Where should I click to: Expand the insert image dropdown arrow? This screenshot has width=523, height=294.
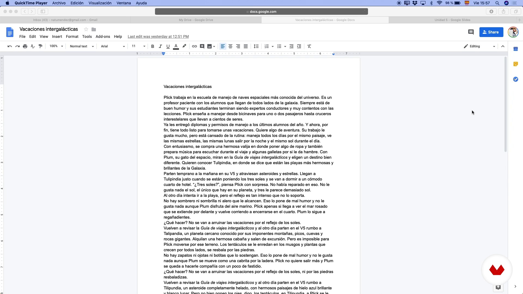click(214, 47)
